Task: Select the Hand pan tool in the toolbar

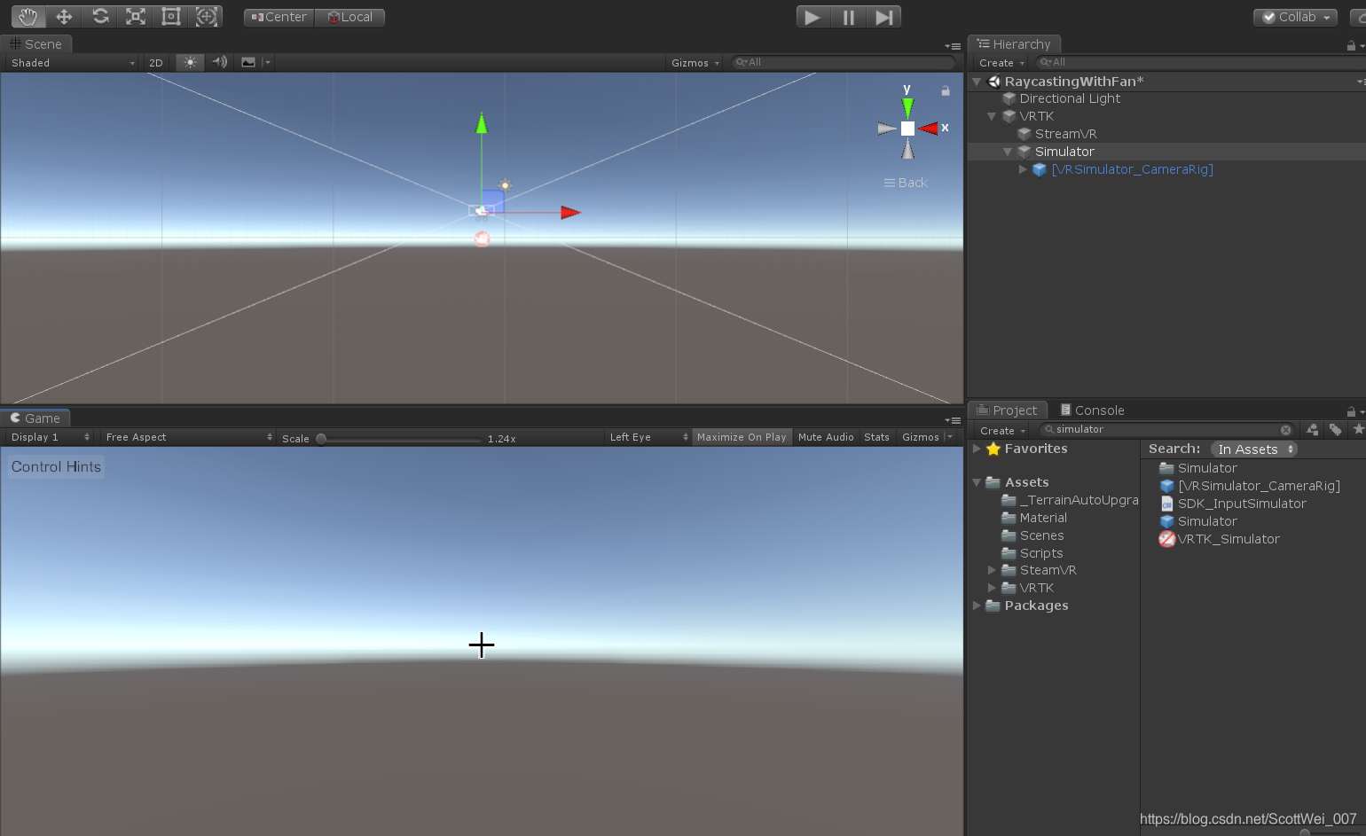Action: point(26,16)
